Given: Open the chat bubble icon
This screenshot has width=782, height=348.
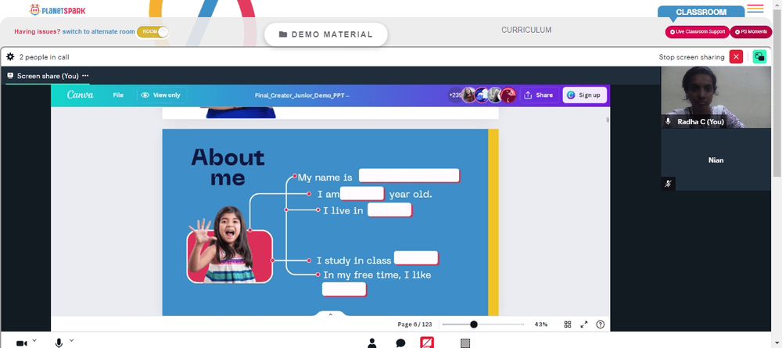Looking at the screenshot, I should click(x=400, y=343).
